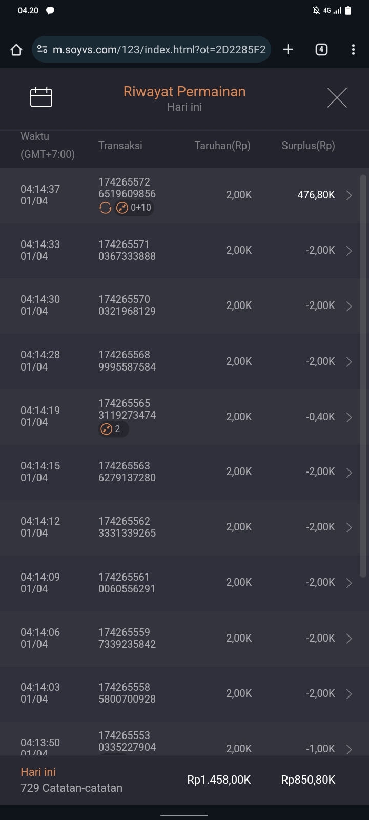Close the Riwayat Permainan panel
The width and height of the screenshot is (369, 820).
tap(337, 97)
